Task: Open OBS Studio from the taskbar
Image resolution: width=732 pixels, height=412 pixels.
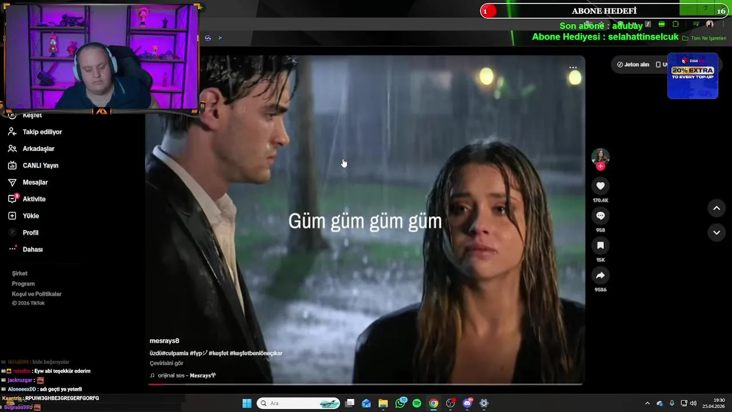Action: [451, 403]
